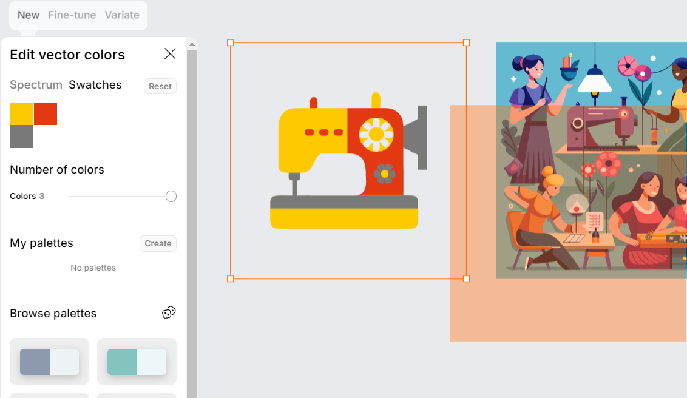Create a new palette

158,243
